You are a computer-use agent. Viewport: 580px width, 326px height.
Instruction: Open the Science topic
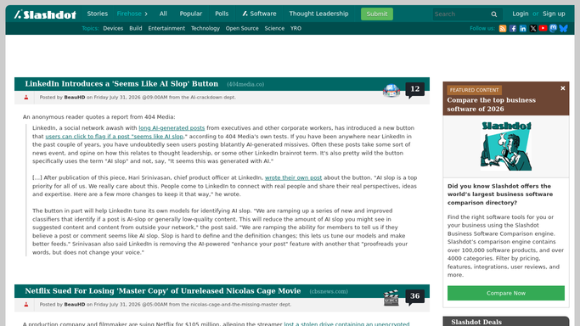pos(274,29)
